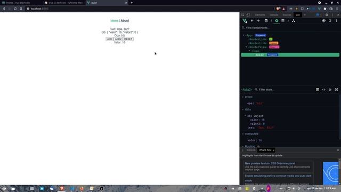The width and height of the screenshot is (341, 192).
Task: Click the open-in-editor icon
Action: [336, 90]
